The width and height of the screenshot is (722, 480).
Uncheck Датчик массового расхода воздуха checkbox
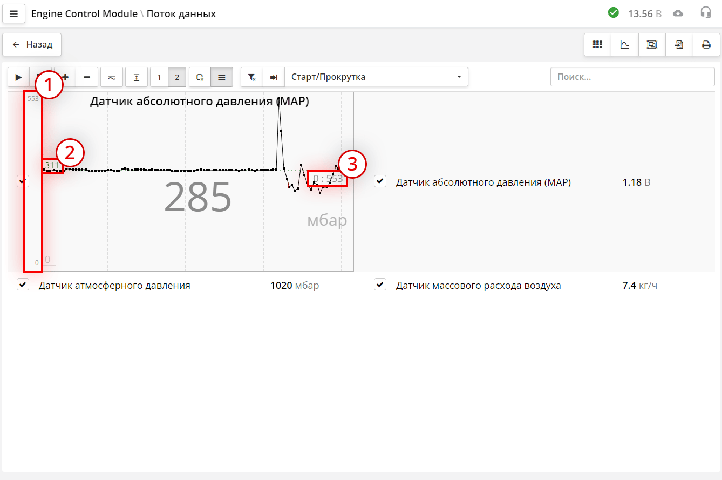coord(380,285)
